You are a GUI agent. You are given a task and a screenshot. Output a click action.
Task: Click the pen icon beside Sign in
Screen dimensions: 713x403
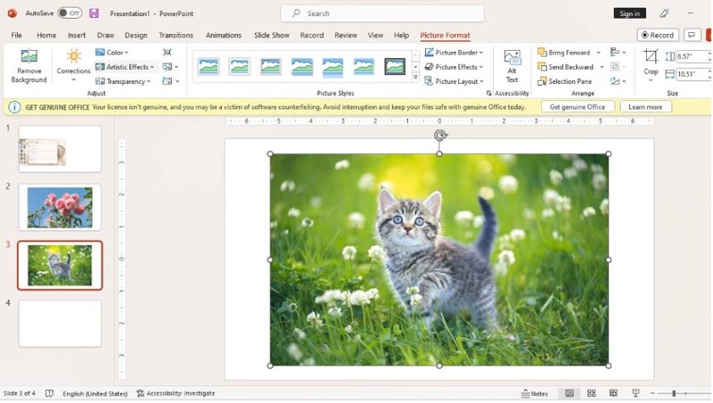point(664,13)
